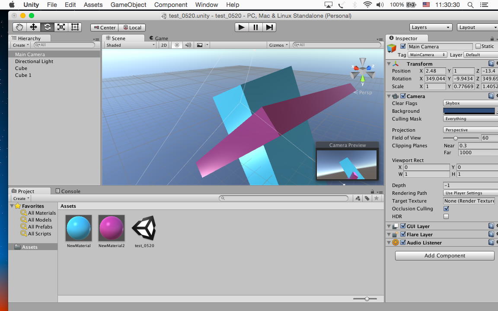Toggle scene lighting sun icon
Screen dimensions: 498x311
(176, 45)
